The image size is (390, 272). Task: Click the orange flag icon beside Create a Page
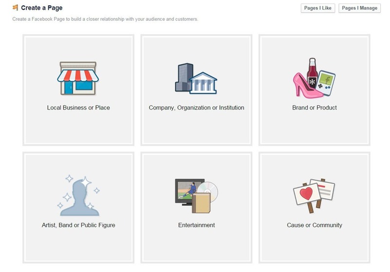[x=15, y=8]
